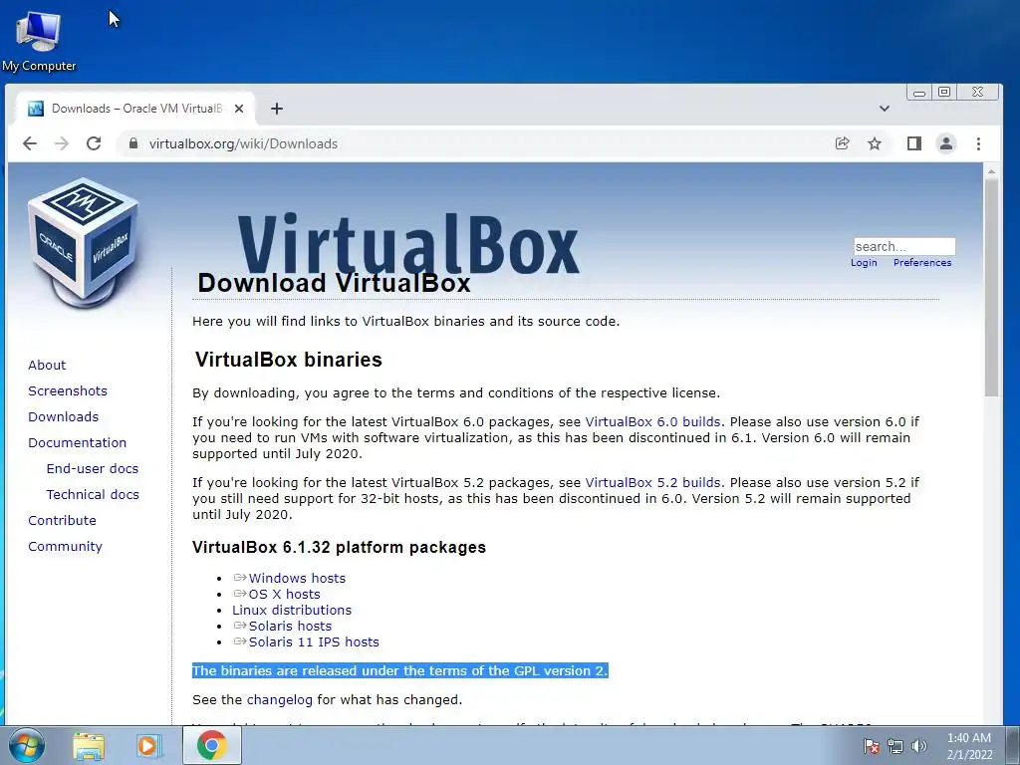1020x765 pixels.
Task: Open My Computer desktop icon
Action: click(x=39, y=40)
